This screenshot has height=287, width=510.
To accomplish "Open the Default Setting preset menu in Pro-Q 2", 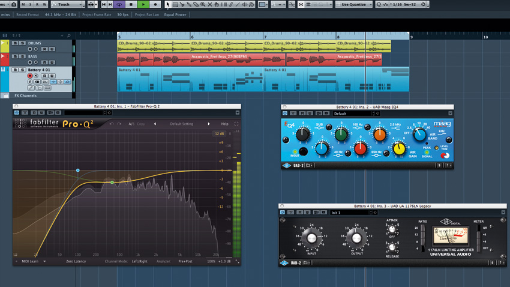I will coord(181,124).
